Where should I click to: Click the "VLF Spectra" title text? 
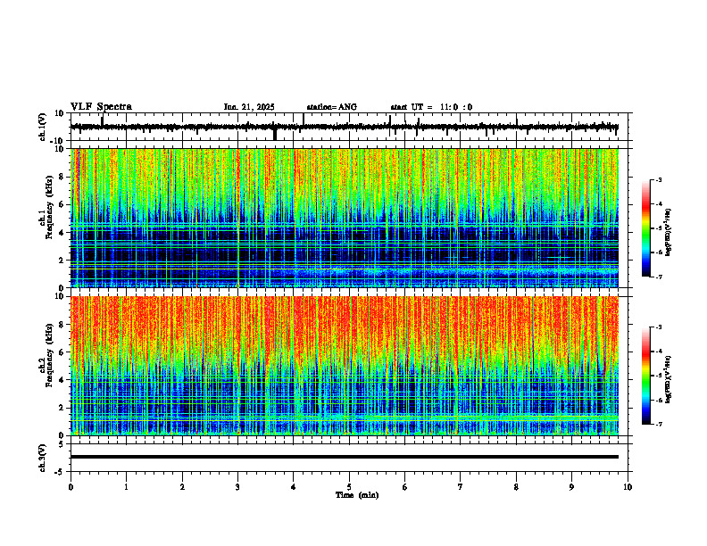(101, 107)
